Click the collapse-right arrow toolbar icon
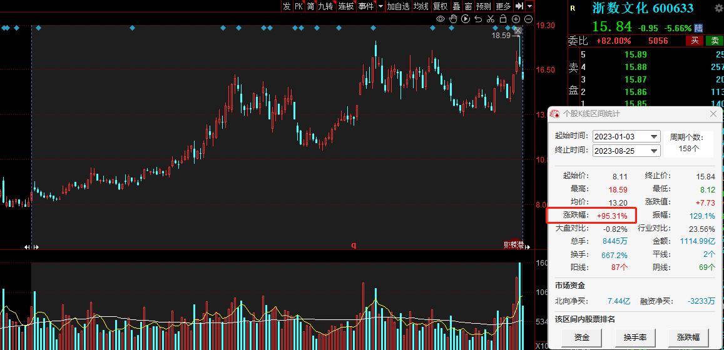 pyautogui.click(x=519, y=6)
